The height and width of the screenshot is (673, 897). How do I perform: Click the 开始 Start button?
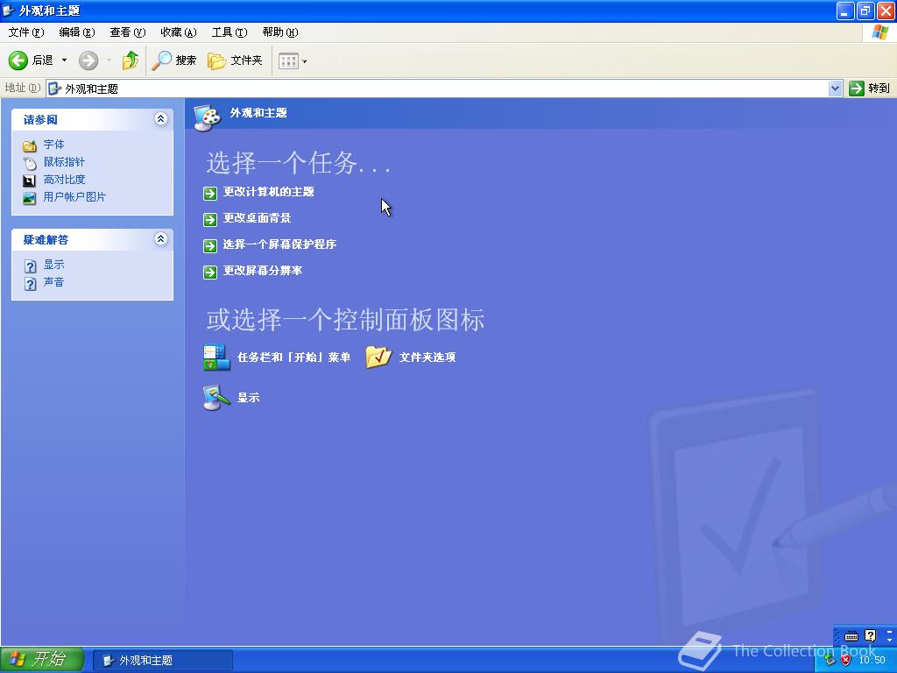(42, 660)
